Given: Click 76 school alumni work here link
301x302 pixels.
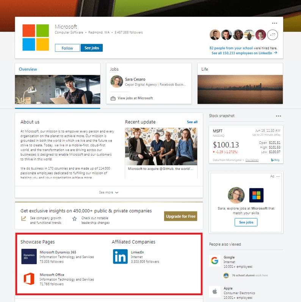Looking at the screenshot, I should pyautogui.click(x=250, y=275).
